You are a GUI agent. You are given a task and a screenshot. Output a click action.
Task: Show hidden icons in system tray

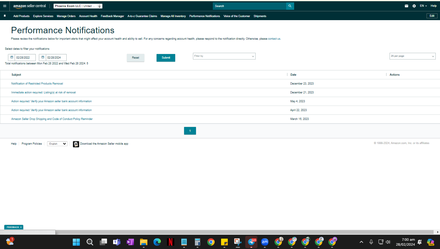pos(361,242)
